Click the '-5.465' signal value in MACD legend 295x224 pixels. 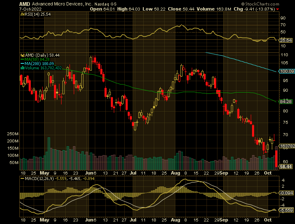click(x=74, y=178)
